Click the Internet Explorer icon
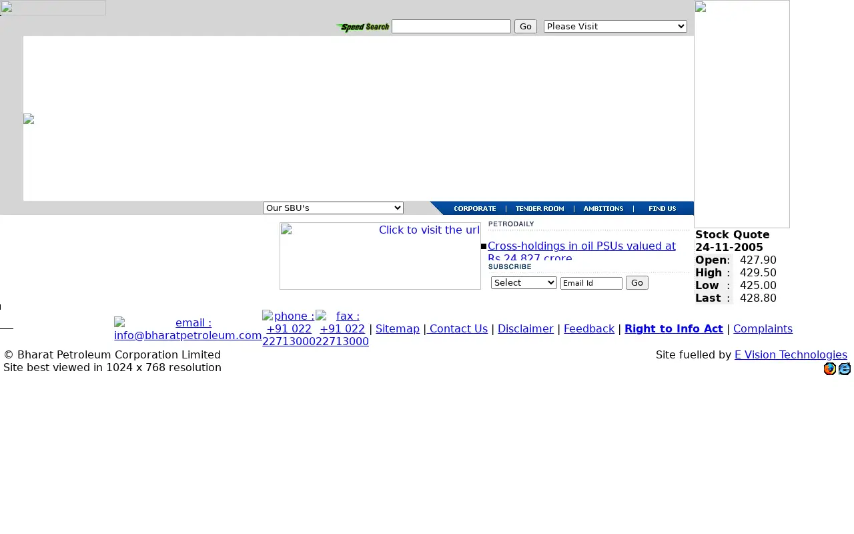 [845, 368]
